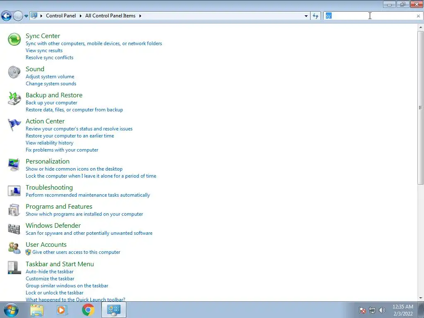Click the scrollbar down arrow
424x318 pixels.
(x=420, y=298)
